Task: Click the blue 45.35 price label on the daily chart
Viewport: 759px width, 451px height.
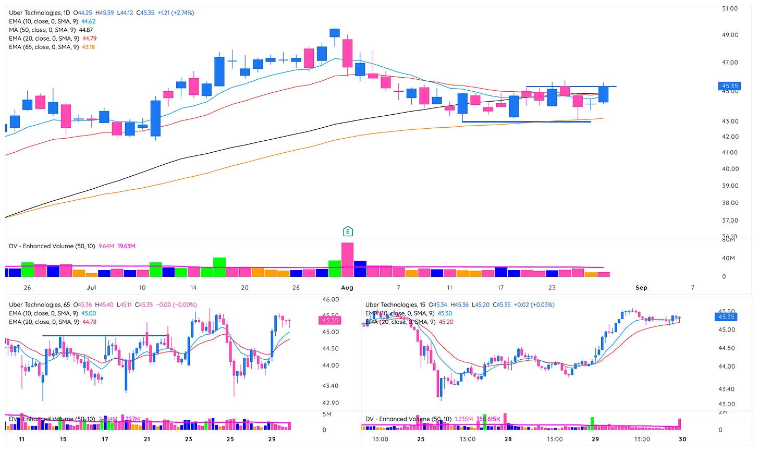Action: coord(730,86)
